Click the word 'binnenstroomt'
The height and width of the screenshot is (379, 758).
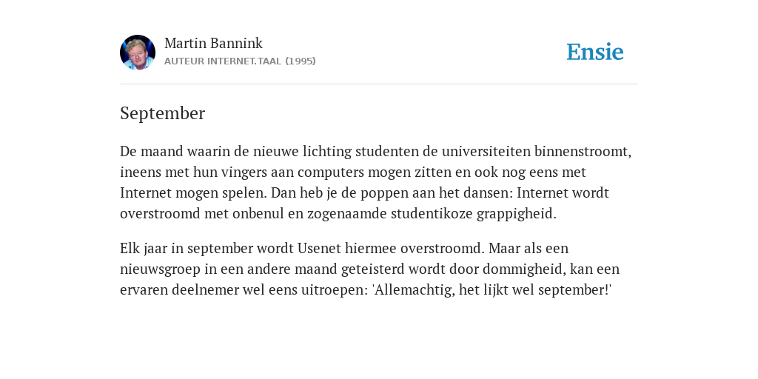click(x=583, y=151)
